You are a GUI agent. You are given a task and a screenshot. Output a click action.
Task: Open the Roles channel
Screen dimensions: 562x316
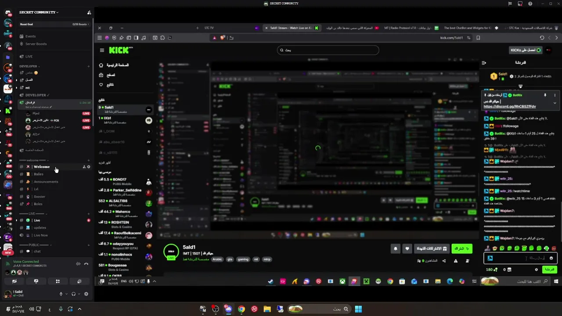click(x=54, y=204)
